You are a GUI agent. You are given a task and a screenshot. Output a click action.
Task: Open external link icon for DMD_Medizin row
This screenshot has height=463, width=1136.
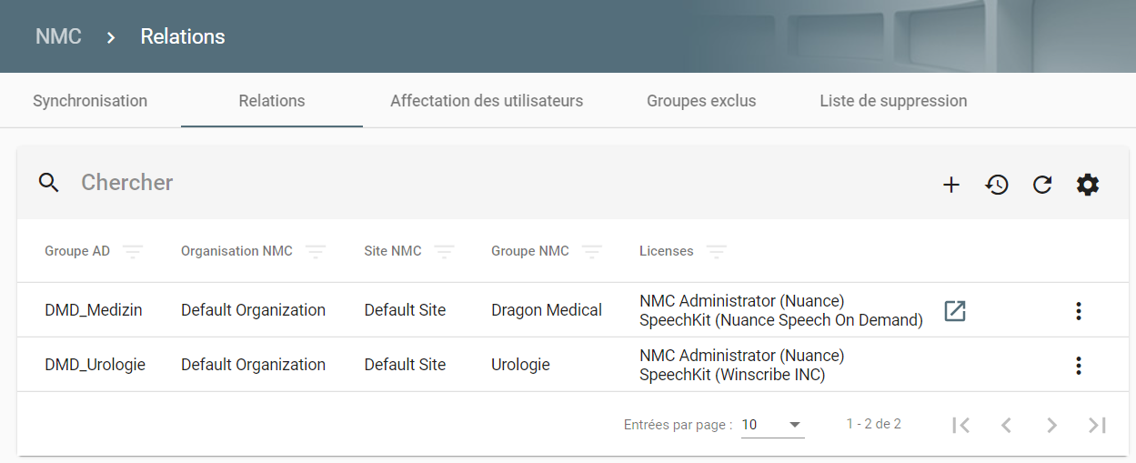(954, 310)
